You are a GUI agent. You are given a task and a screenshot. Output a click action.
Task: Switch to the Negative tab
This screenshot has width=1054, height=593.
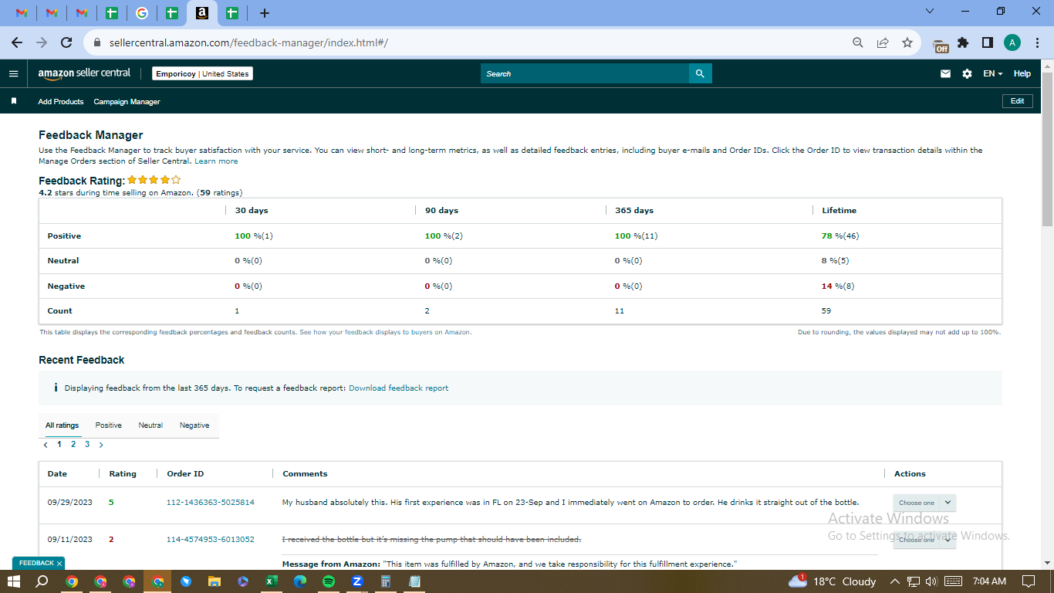click(x=194, y=425)
